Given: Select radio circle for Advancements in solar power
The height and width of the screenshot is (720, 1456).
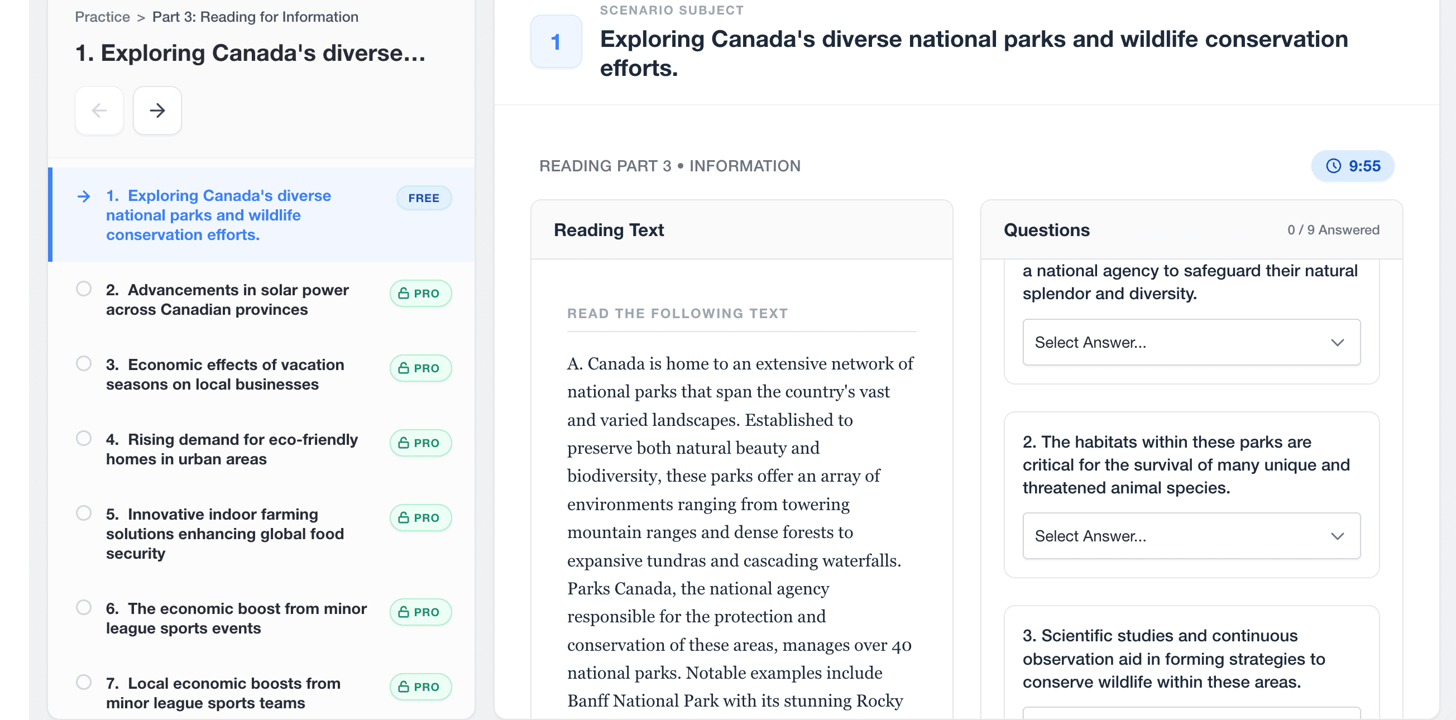Looking at the screenshot, I should tap(84, 289).
